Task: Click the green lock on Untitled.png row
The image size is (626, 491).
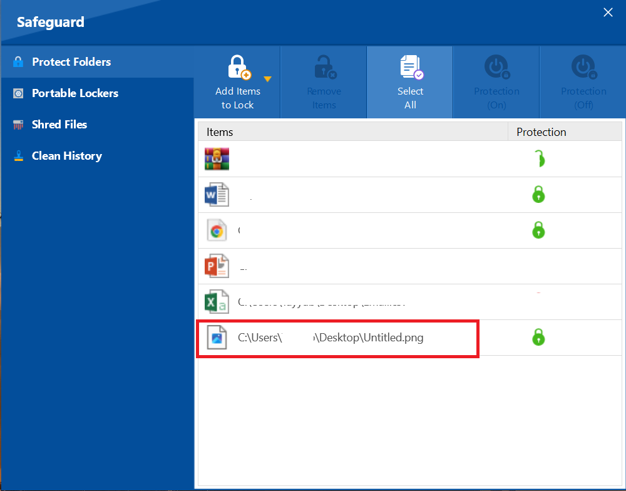Action: (538, 338)
